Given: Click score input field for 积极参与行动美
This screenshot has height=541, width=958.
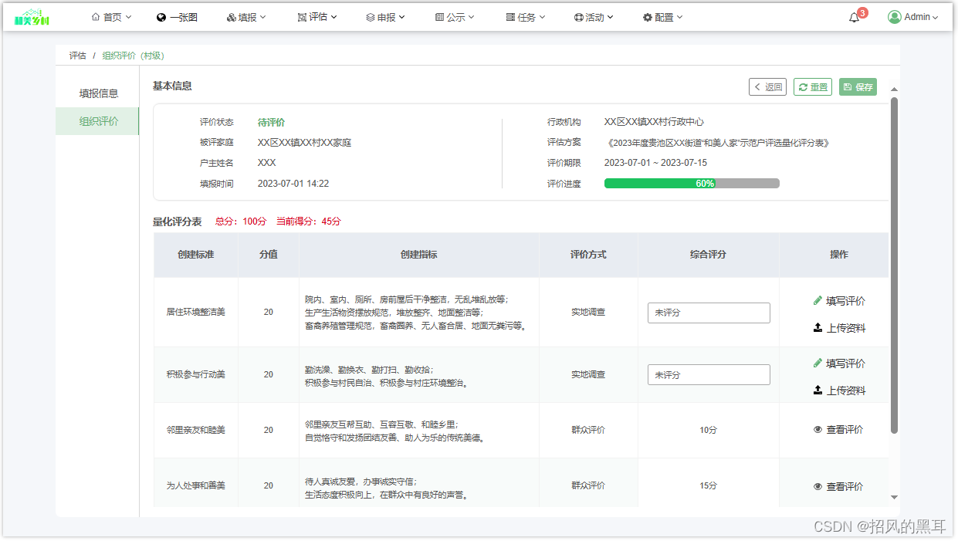Looking at the screenshot, I should 709,375.
